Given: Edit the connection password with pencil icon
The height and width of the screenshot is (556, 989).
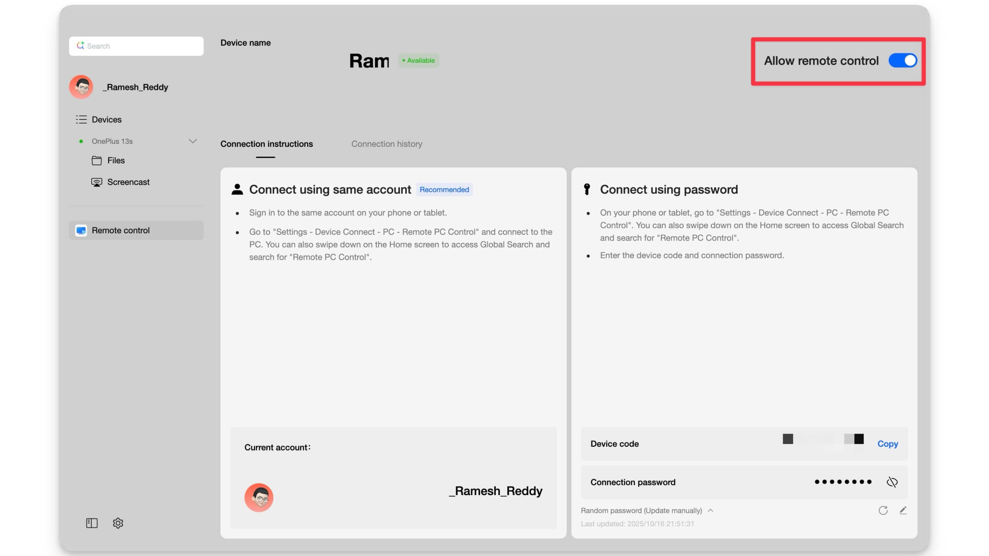Looking at the screenshot, I should pyautogui.click(x=903, y=510).
